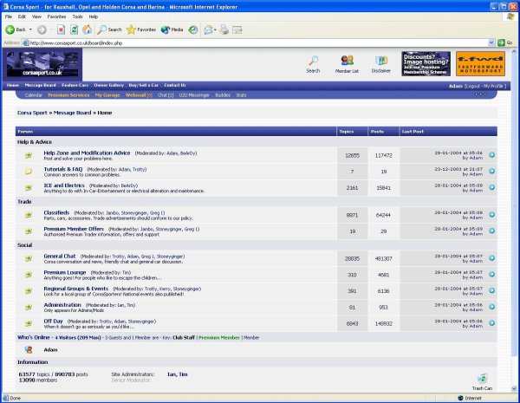Open the Tools menu
The width and height of the screenshot is (520, 403).
tap(78, 16)
